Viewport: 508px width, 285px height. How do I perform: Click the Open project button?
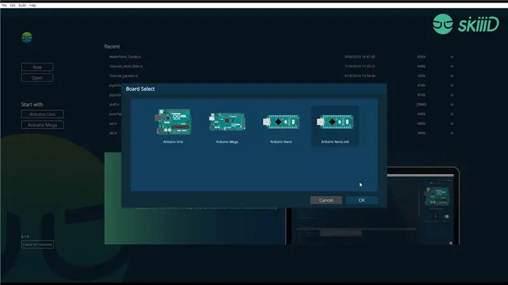(x=37, y=78)
